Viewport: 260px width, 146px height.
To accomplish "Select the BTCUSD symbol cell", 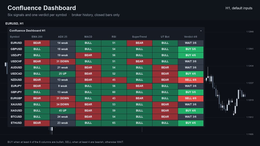I will pyautogui.click(x=16, y=117).
